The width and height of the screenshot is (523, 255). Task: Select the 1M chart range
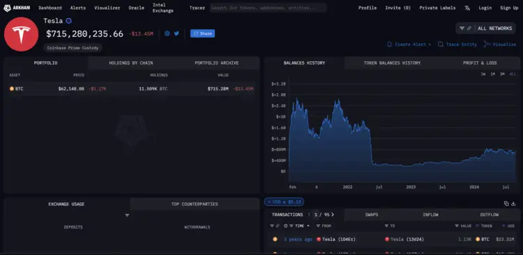click(x=492, y=74)
